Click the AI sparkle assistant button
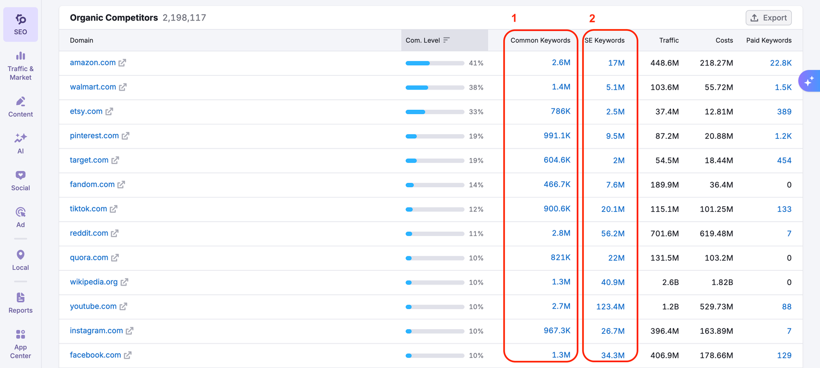The image size is (820, 368). point(809,81)
